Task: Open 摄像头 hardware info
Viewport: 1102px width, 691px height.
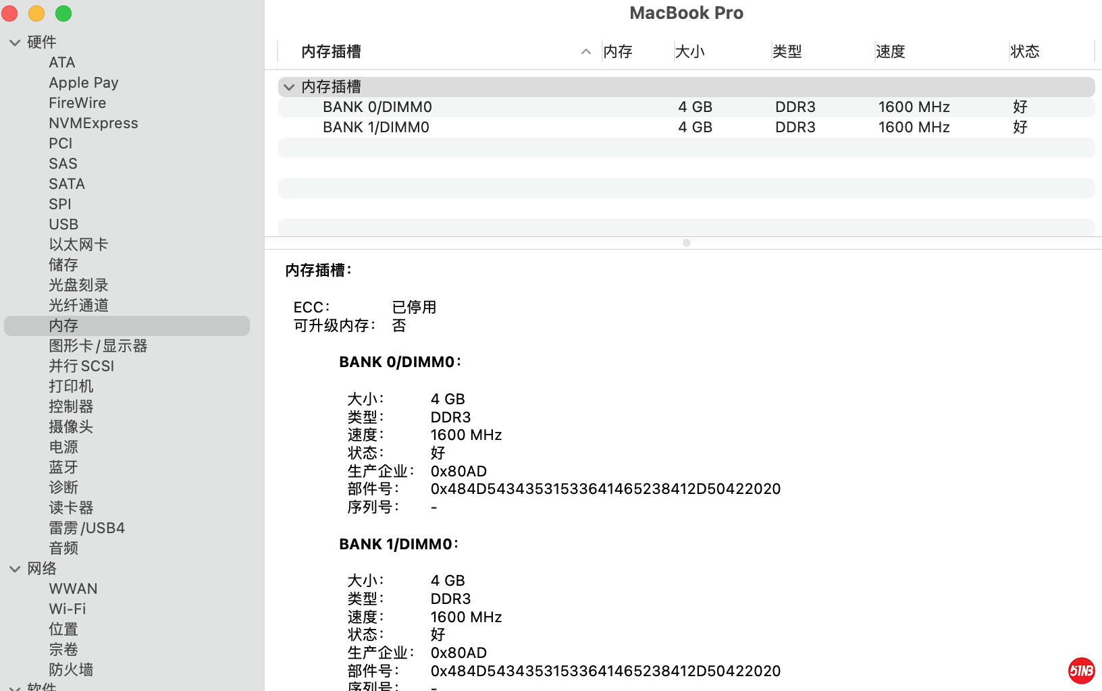Action: tap(71, 427)
